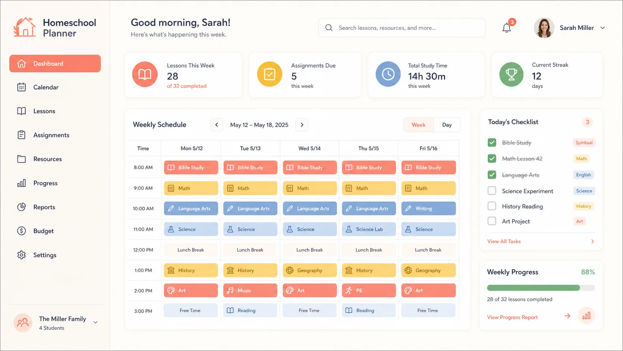Click the Current Streak trophy icon
Screen dimensions: 623x351
click(511, 74)
